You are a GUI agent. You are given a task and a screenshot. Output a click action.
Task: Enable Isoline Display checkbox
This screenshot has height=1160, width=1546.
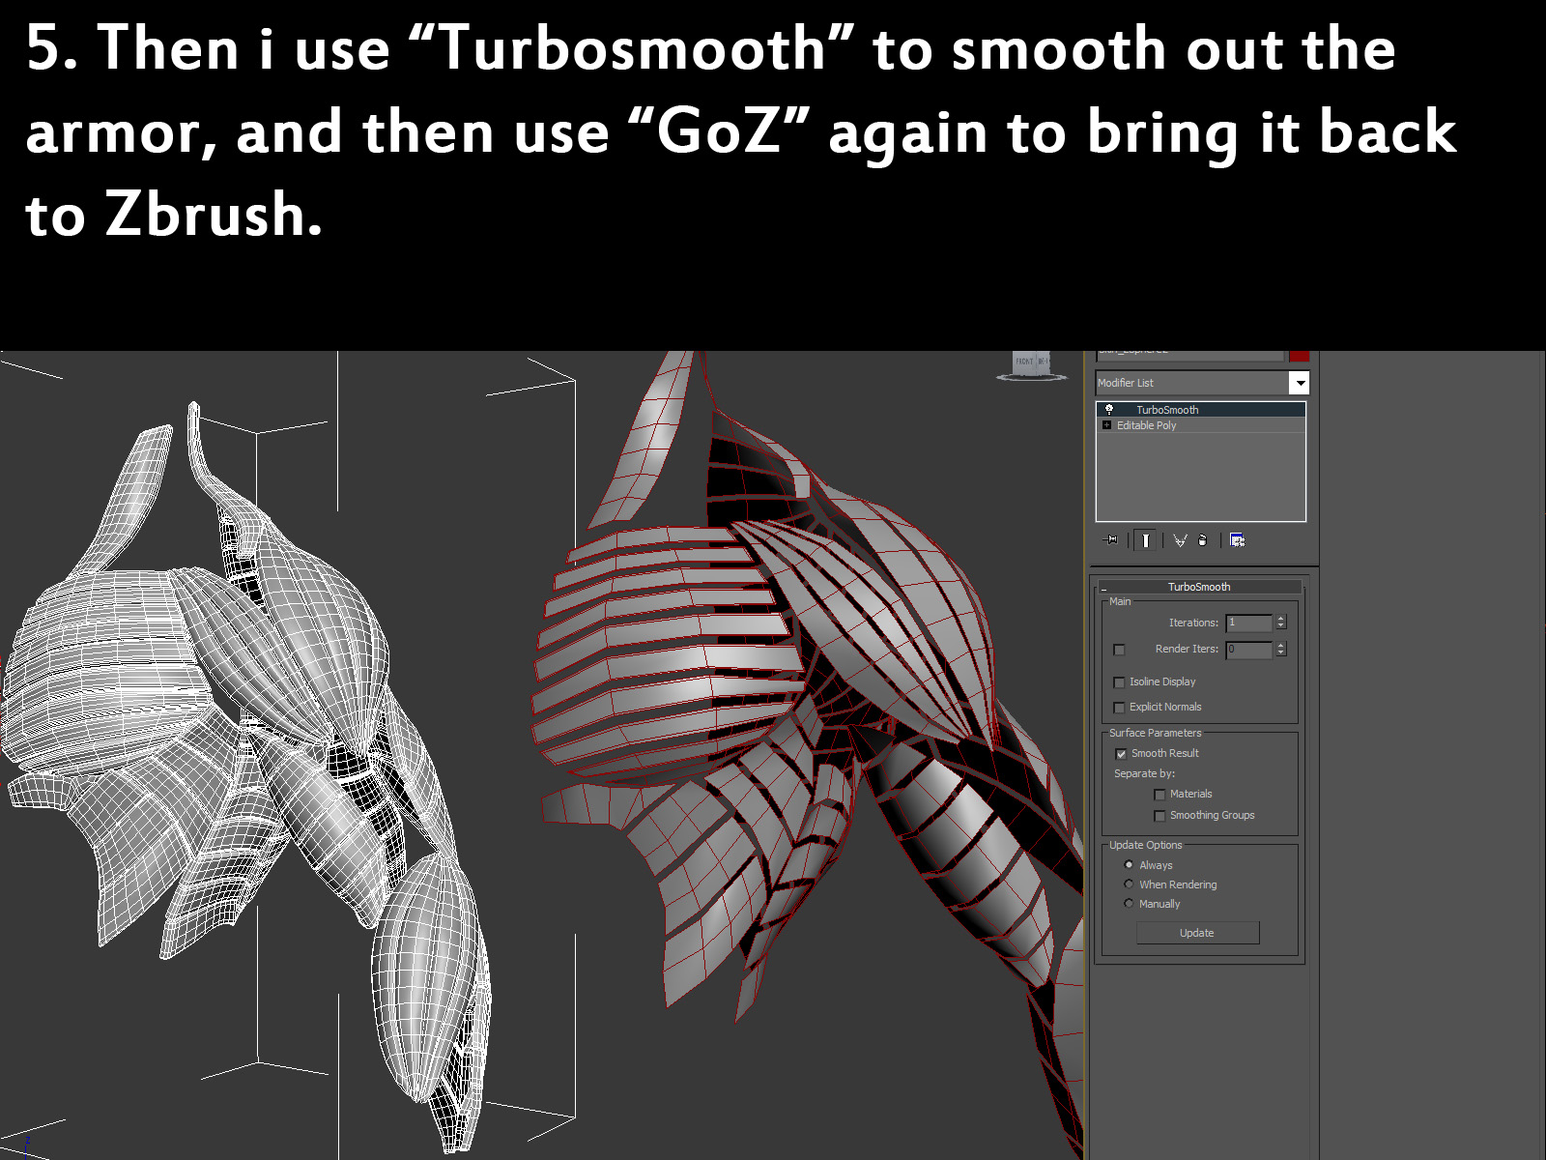1120,682
